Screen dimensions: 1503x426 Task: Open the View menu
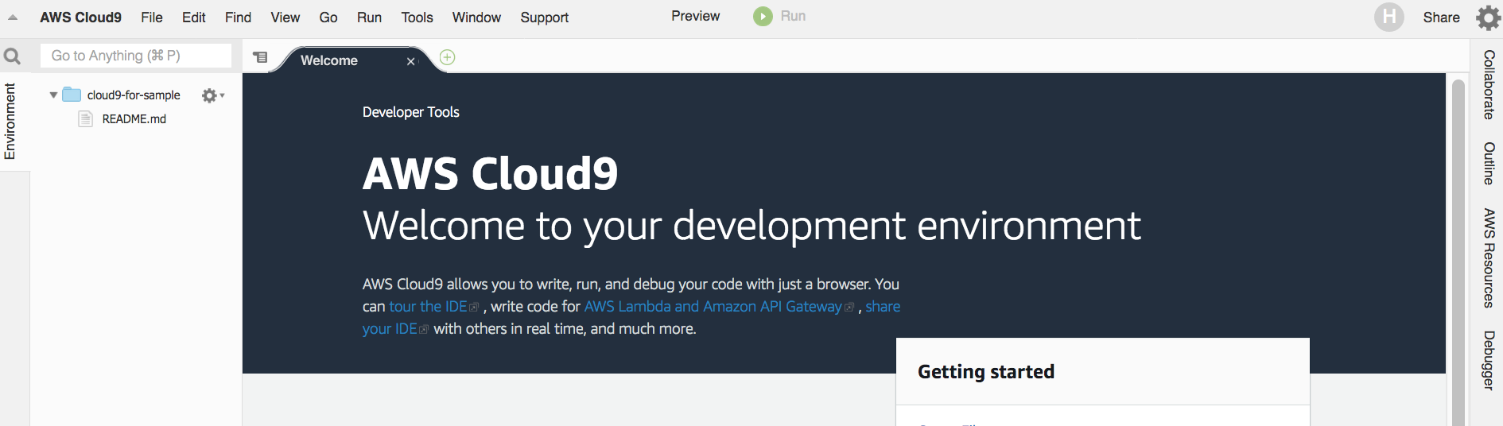coord(285,17)
